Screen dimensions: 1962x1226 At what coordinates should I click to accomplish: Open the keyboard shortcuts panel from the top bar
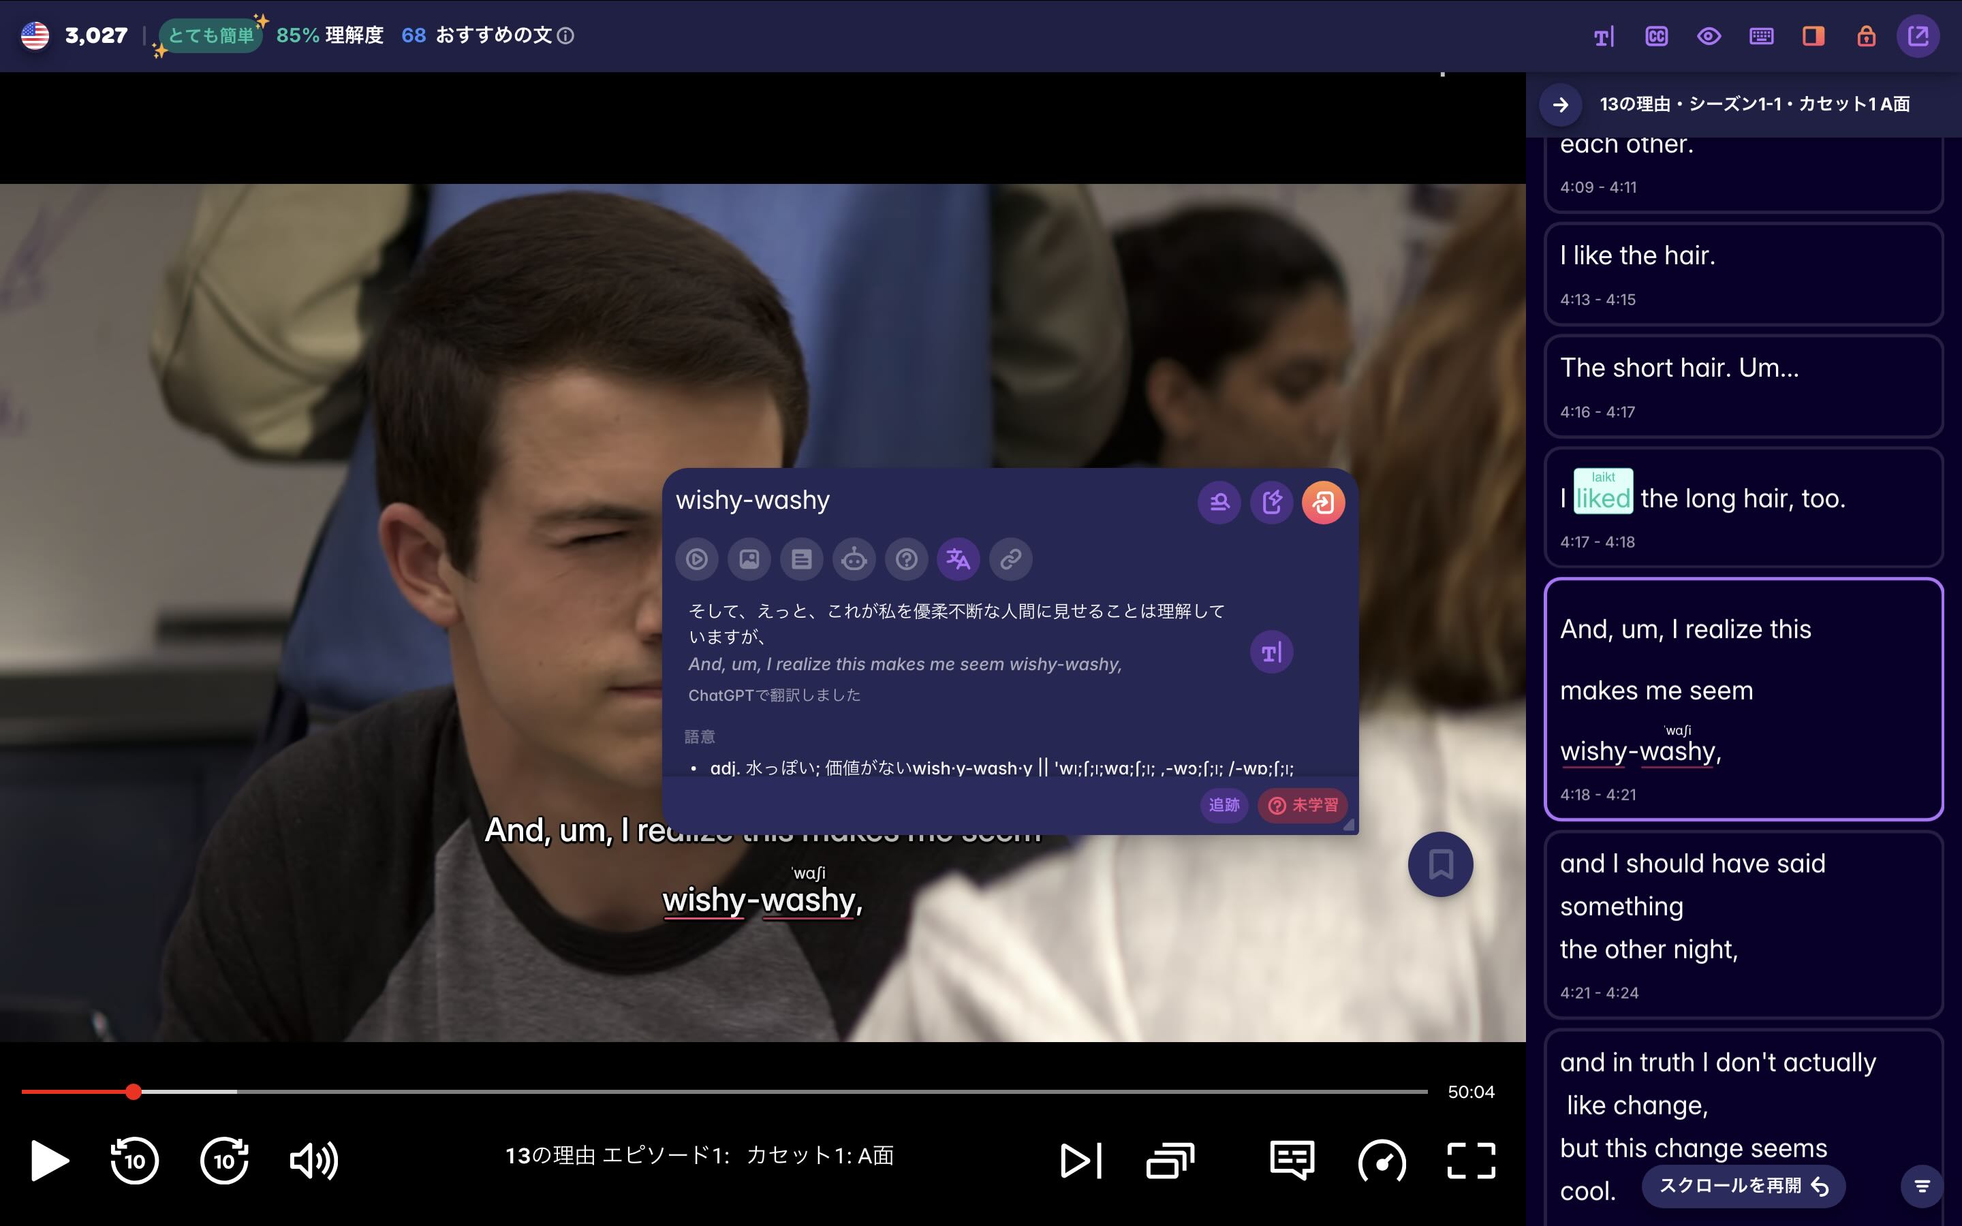1761,35
